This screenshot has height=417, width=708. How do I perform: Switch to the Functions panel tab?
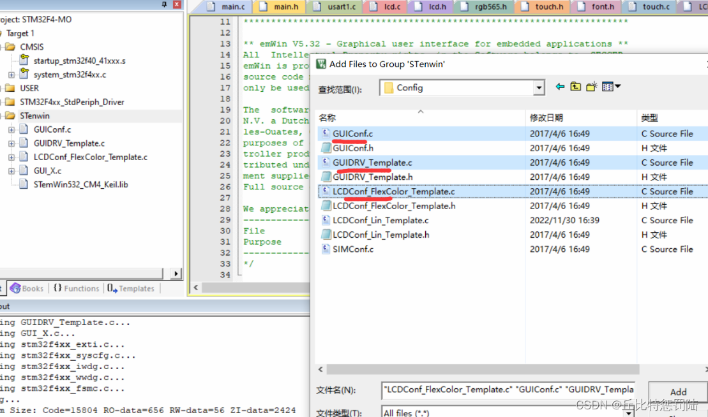click(77, 288)
